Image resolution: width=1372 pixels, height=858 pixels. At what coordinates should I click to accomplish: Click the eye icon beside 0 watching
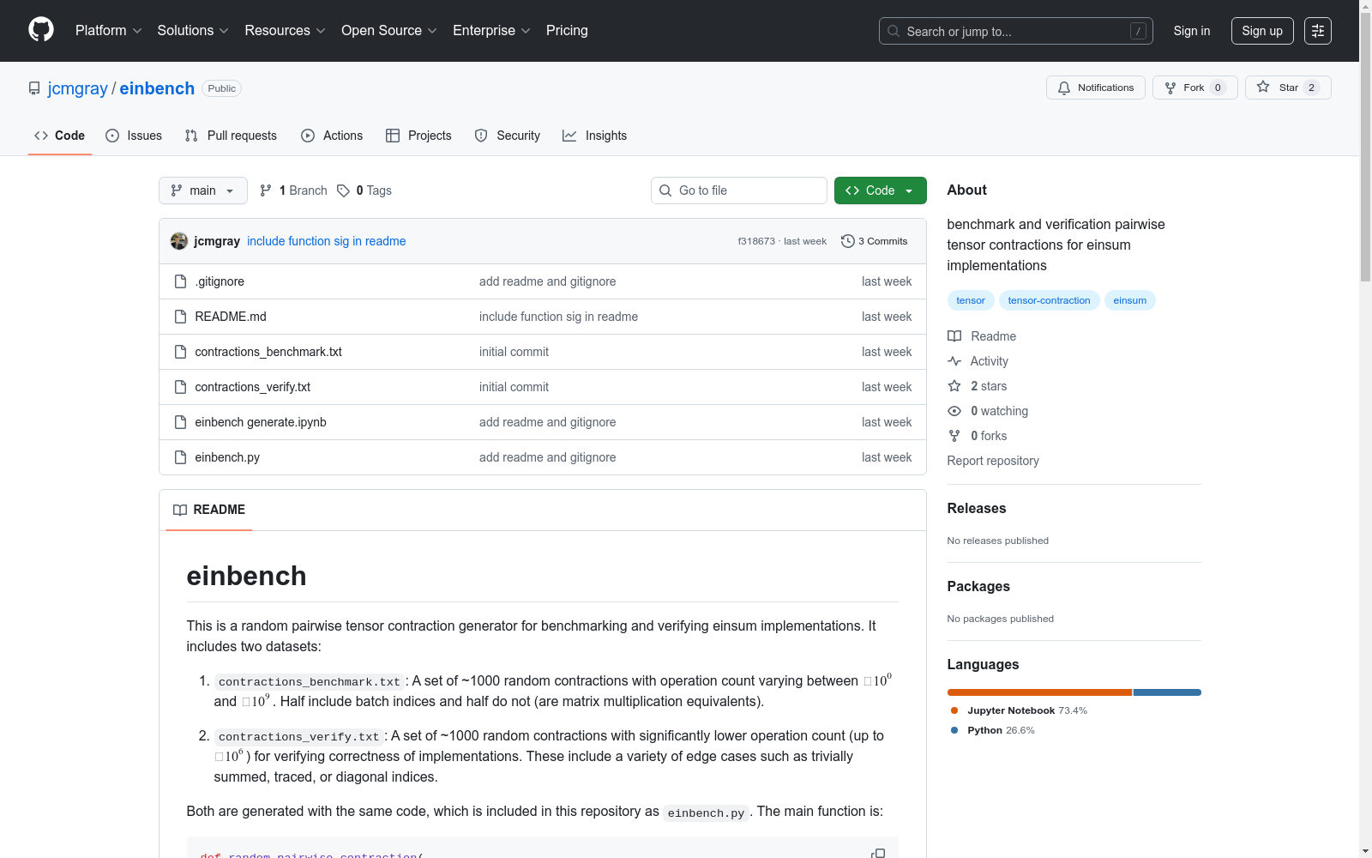tap(954, 411)
